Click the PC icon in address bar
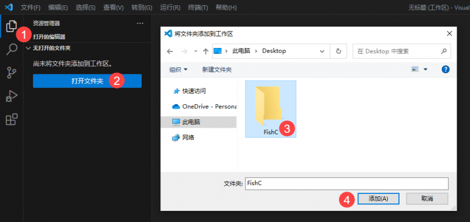470x222 pixels. point(217,51)
